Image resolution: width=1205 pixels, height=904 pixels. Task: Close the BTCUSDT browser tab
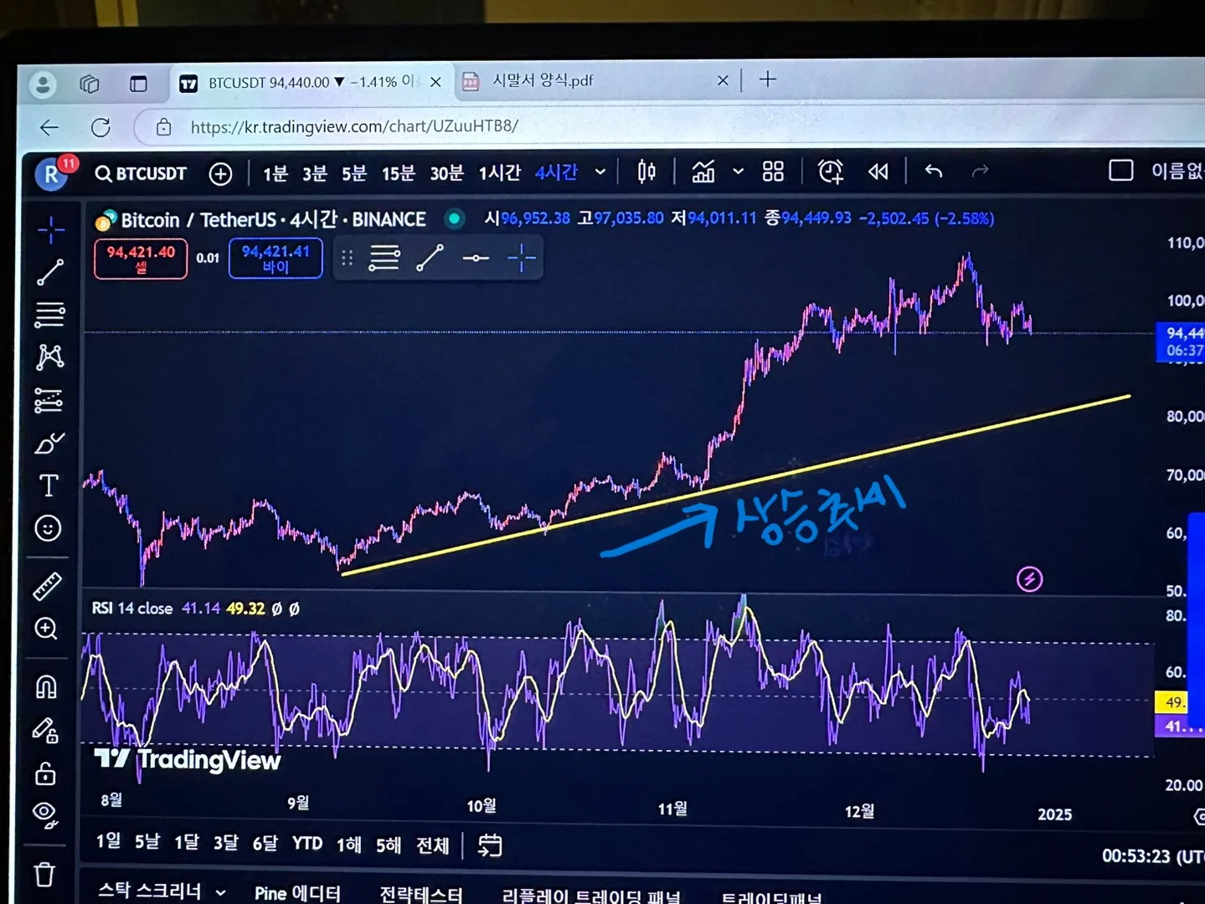coord(435,82)
